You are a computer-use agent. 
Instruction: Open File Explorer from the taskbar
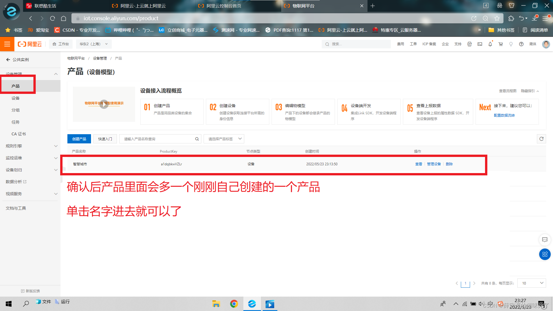[x=216, y=304]
